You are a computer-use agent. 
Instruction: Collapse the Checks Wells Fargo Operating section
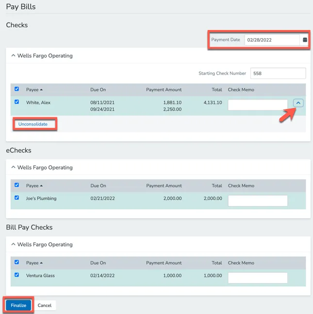(x=13, y=55)
